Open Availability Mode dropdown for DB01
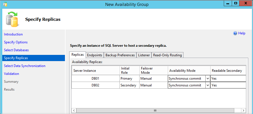The height and width of the screenshot is (114, 253). click(208, 79)
